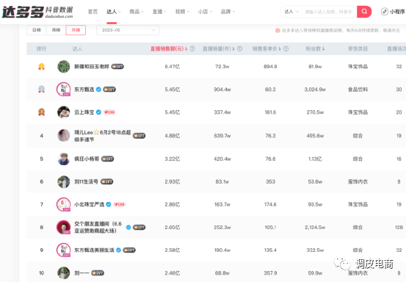406x282 pixels.
Task: Expand the 视频 navigation menu
Action: (182, 12)
